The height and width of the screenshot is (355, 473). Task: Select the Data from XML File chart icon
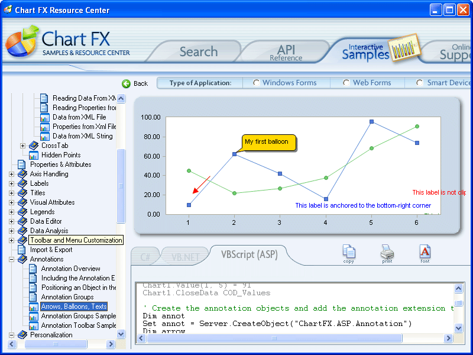pos(45,117)
